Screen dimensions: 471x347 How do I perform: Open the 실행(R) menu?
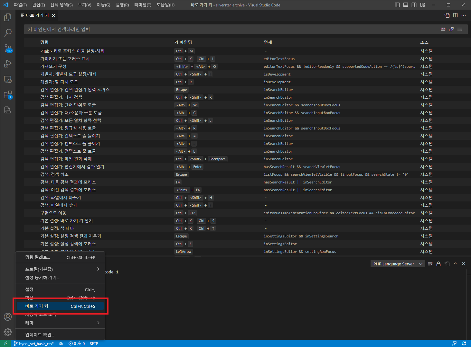point(122,5)
